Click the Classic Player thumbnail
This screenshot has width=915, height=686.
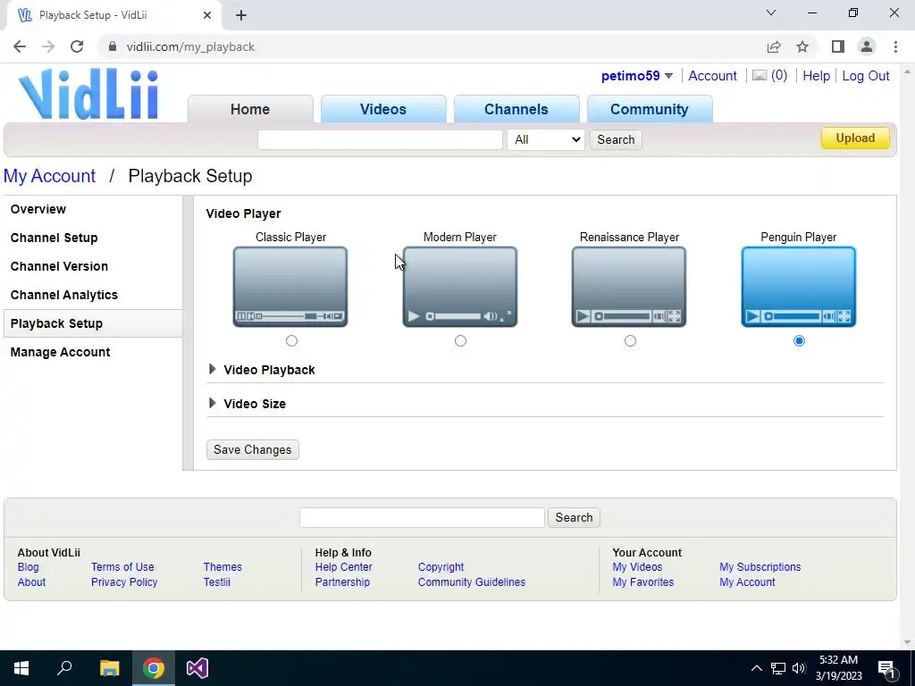tap(290, 287)
